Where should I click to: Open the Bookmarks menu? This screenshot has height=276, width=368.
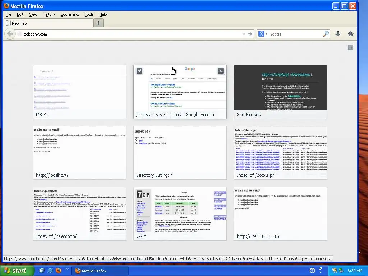70,14
